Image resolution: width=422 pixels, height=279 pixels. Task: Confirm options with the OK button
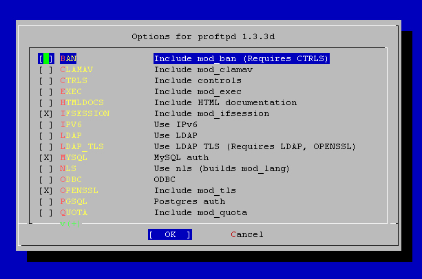(x=170, y=234)
